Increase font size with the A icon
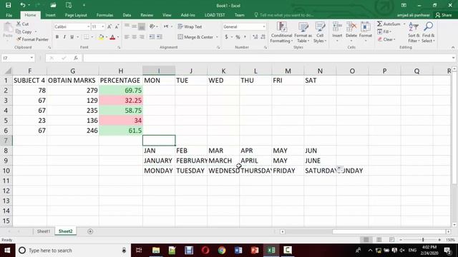The image size is (458, 257). pyautogui.click(x=109, y=27)
